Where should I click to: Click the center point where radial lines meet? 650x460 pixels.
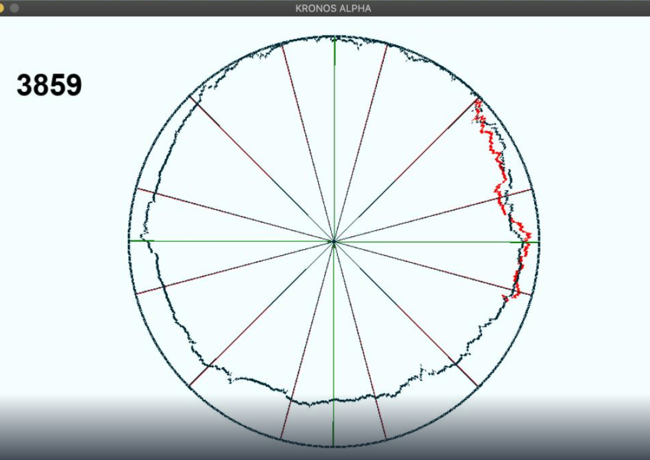coord(334,241)
